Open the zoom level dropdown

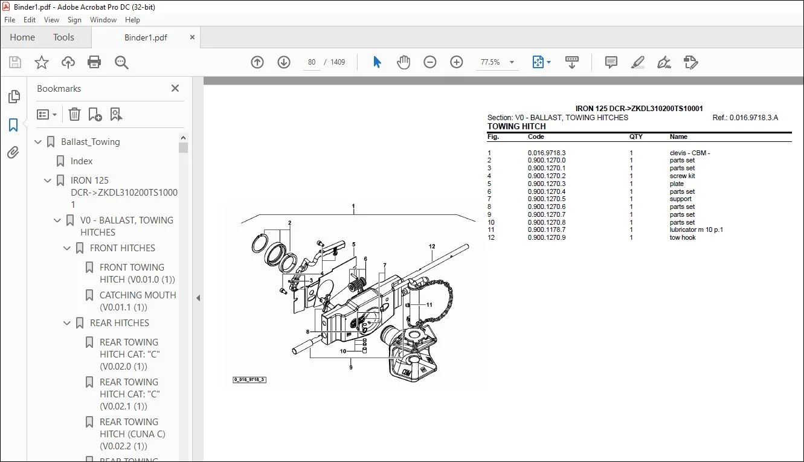512,62
